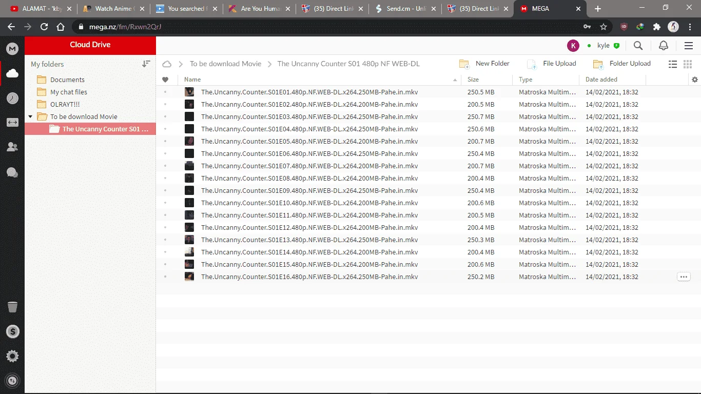Click the sync reload icon at sidebar bottom
701x394 pixels.
pyautogui.click(x=12, y=381)
